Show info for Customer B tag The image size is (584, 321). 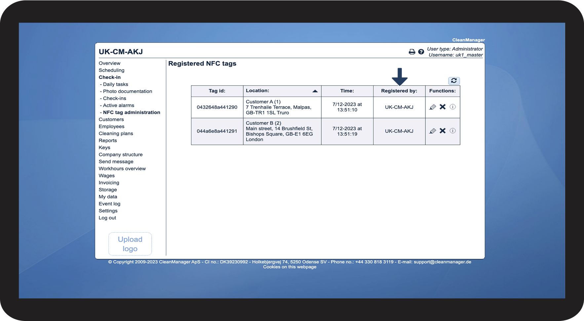[453, 131]
